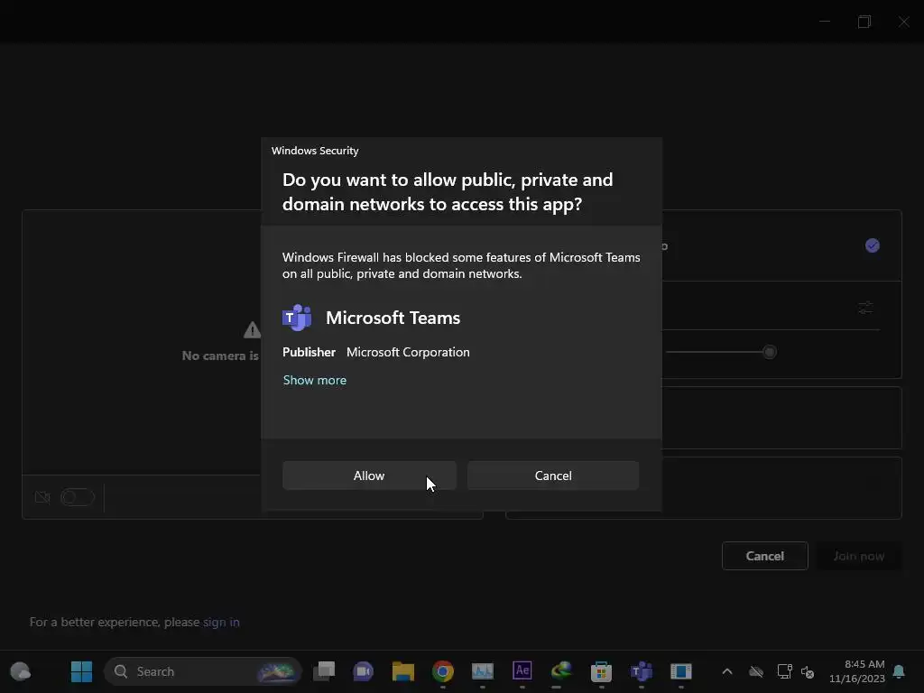Expand the Show more details link

coord(315,380)
